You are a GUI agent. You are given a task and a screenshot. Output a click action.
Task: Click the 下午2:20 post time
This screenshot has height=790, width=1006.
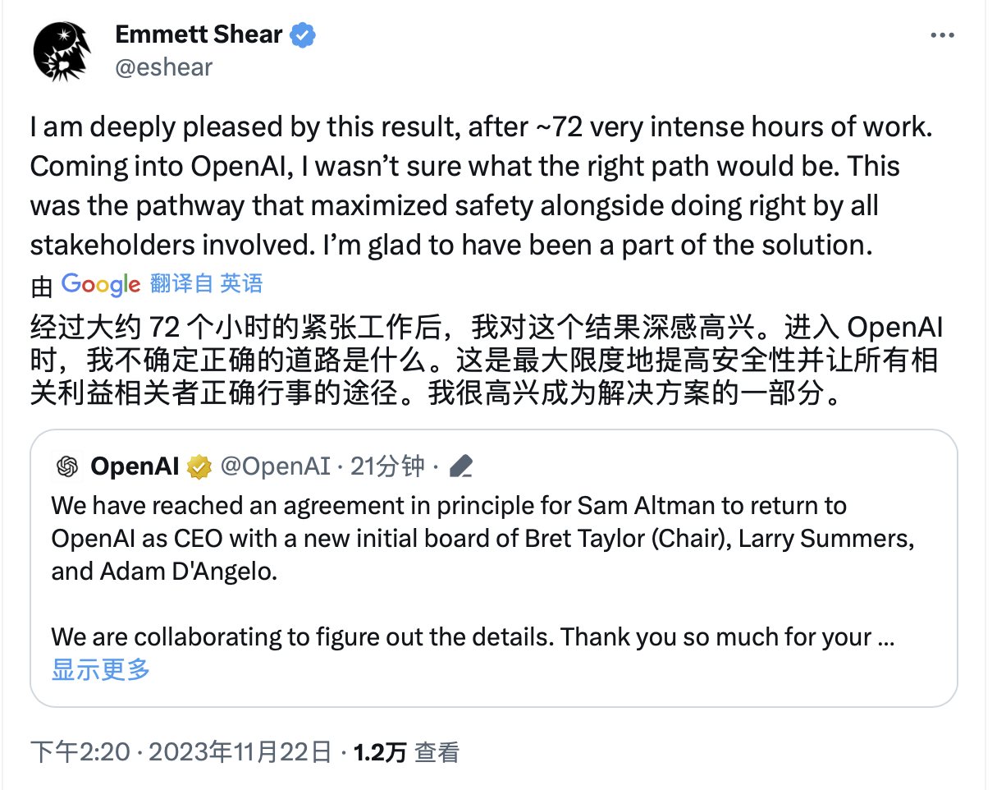80,752
